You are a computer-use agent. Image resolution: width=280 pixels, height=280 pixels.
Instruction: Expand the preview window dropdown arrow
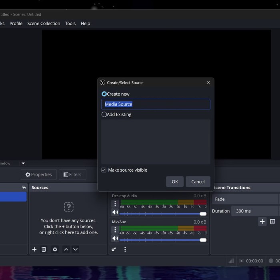click(23, 163)
